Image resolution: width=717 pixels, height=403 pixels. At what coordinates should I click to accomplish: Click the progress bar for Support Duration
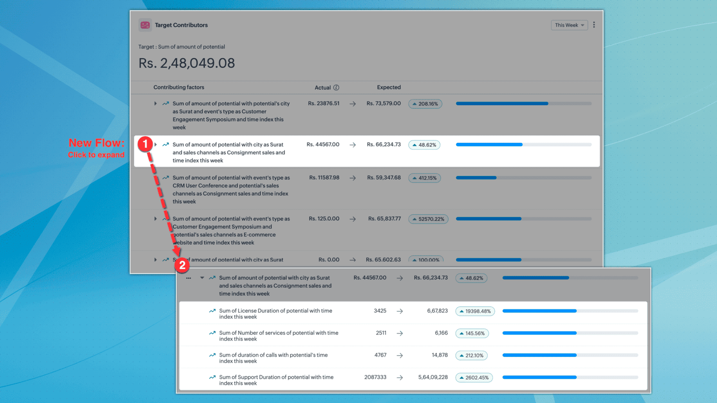570,377
